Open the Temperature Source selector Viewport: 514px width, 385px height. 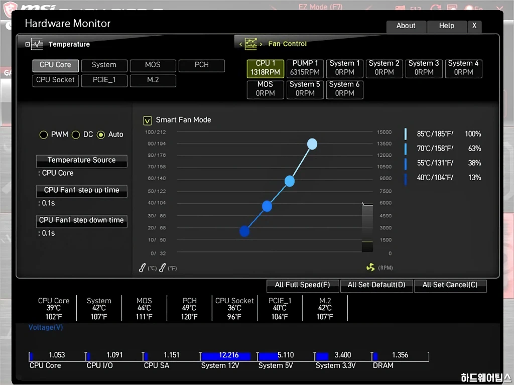click(82, 161)
